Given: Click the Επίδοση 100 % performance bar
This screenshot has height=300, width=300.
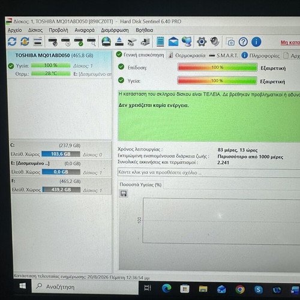Looking at the screenshot, I should click(217, 67).
